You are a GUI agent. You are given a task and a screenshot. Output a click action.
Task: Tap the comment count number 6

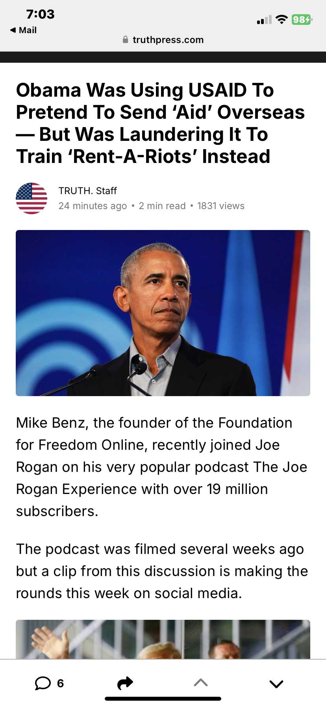(60, 683)
